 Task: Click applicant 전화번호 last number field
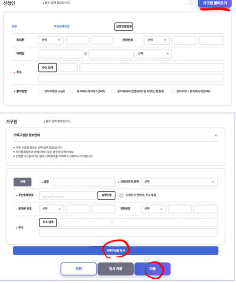[211, 40]
